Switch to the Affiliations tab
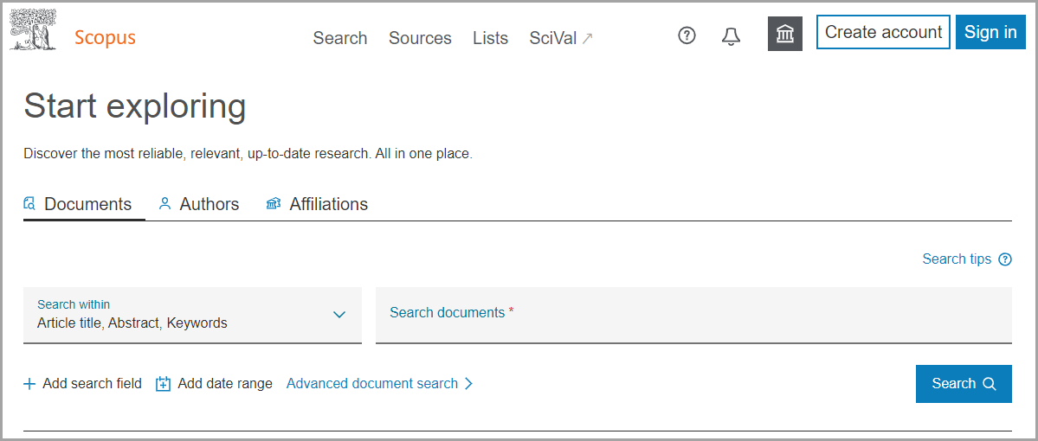This screenshot has width=1038, height=441. (317, 204)
